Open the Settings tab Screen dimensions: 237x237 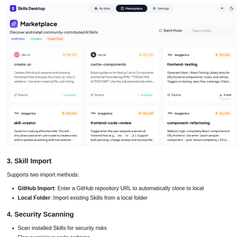[x=161, y=8]
